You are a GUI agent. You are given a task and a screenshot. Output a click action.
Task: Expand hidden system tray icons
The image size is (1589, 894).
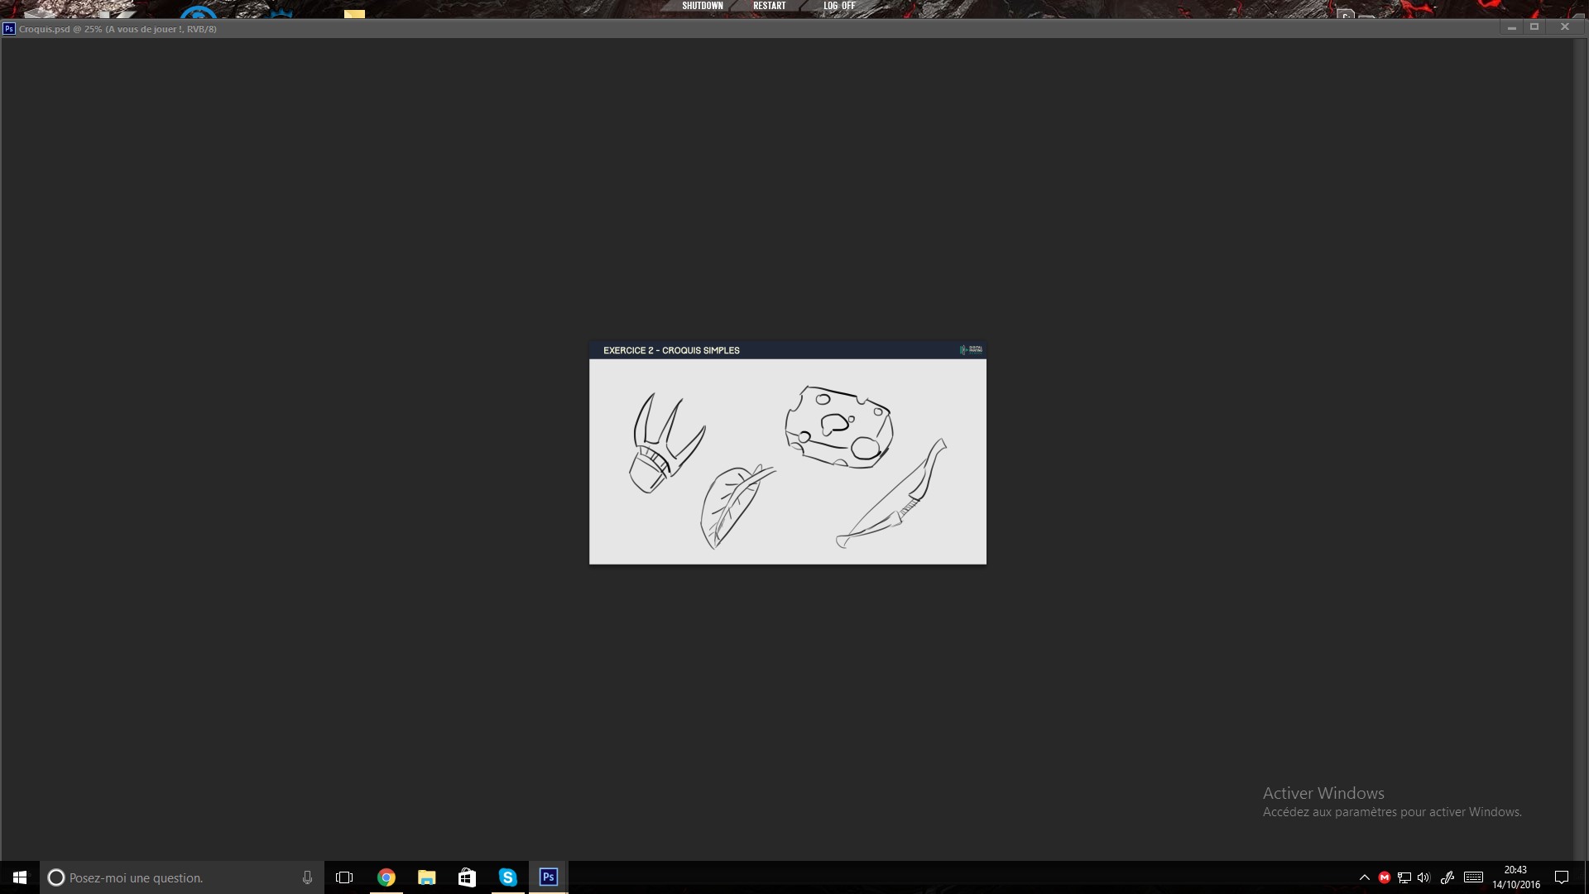pos(1365,877)
